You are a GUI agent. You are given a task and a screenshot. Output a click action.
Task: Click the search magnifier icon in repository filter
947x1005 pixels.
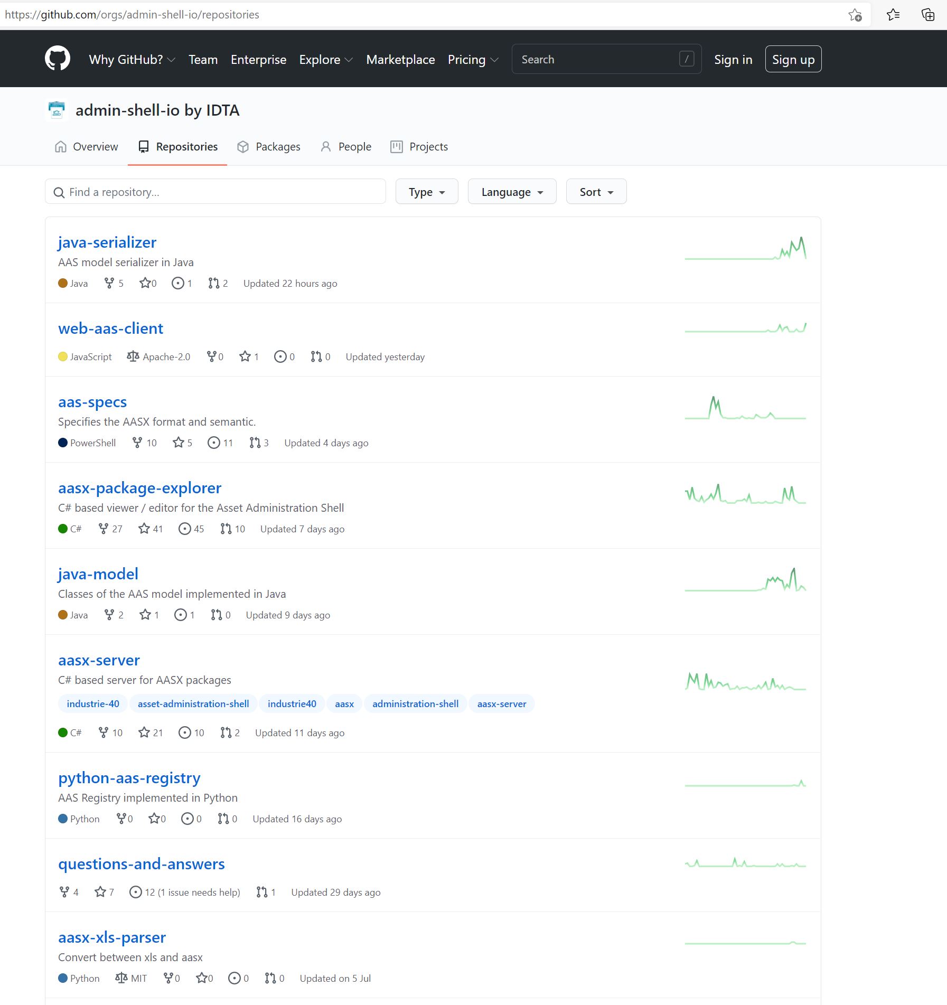click(x=59, y=193)
